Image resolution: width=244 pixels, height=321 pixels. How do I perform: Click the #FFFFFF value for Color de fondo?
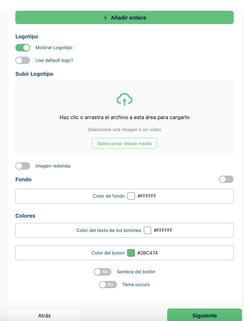click(147, 196)
